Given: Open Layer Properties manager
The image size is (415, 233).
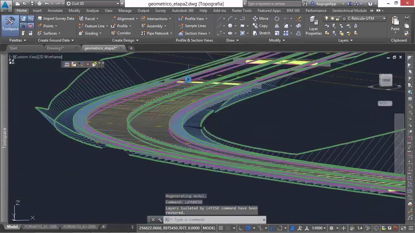Looking at the screenshot, I should pyautogui.click(x=314, y=25).
